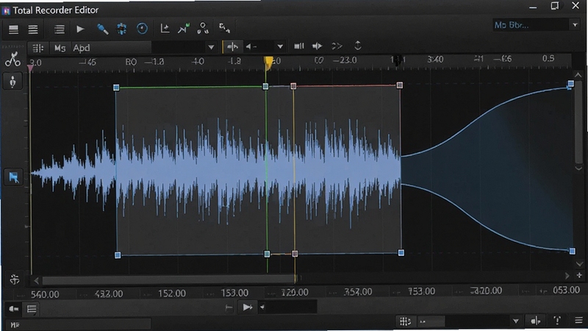The width and height of the screenshot is (588, 331).
Task: Click the top-right handle on the red edge
Action: tap(400, 85)
